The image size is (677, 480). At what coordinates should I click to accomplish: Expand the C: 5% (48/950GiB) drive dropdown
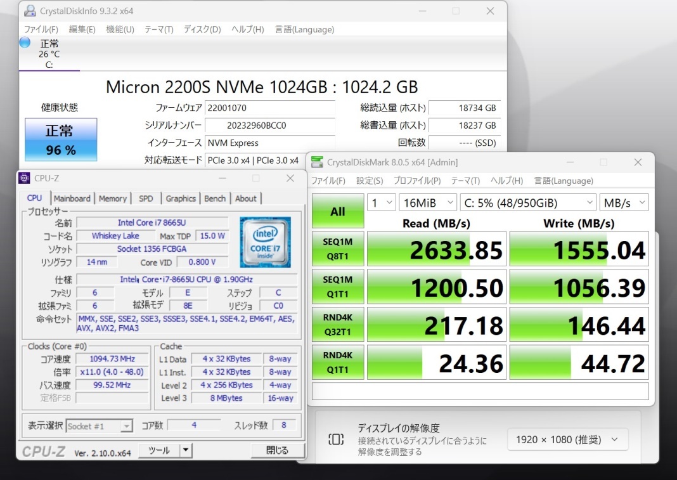[x=529, y=203]
